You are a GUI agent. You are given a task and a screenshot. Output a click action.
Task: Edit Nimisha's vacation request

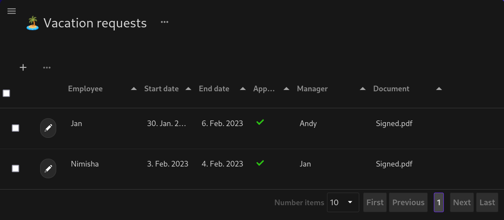48,168
